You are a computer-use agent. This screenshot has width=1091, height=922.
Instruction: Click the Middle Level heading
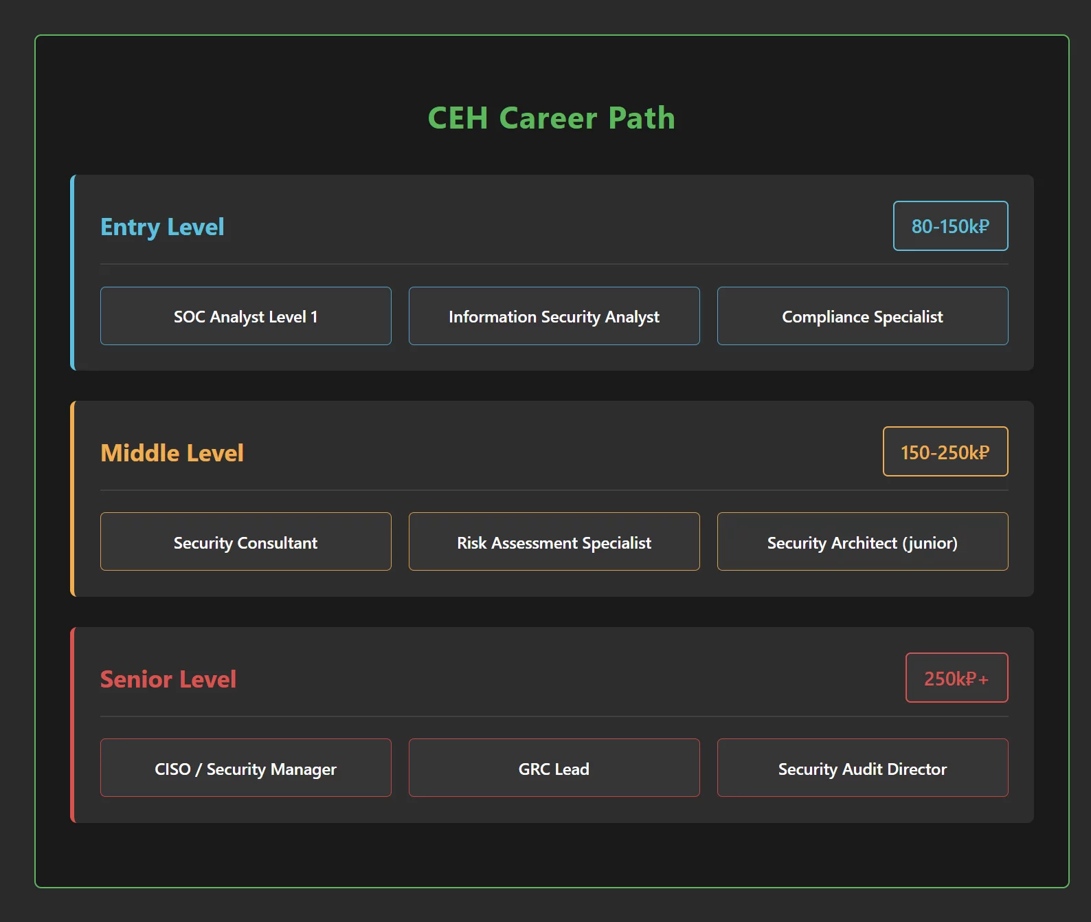click(x=172, y=453)
